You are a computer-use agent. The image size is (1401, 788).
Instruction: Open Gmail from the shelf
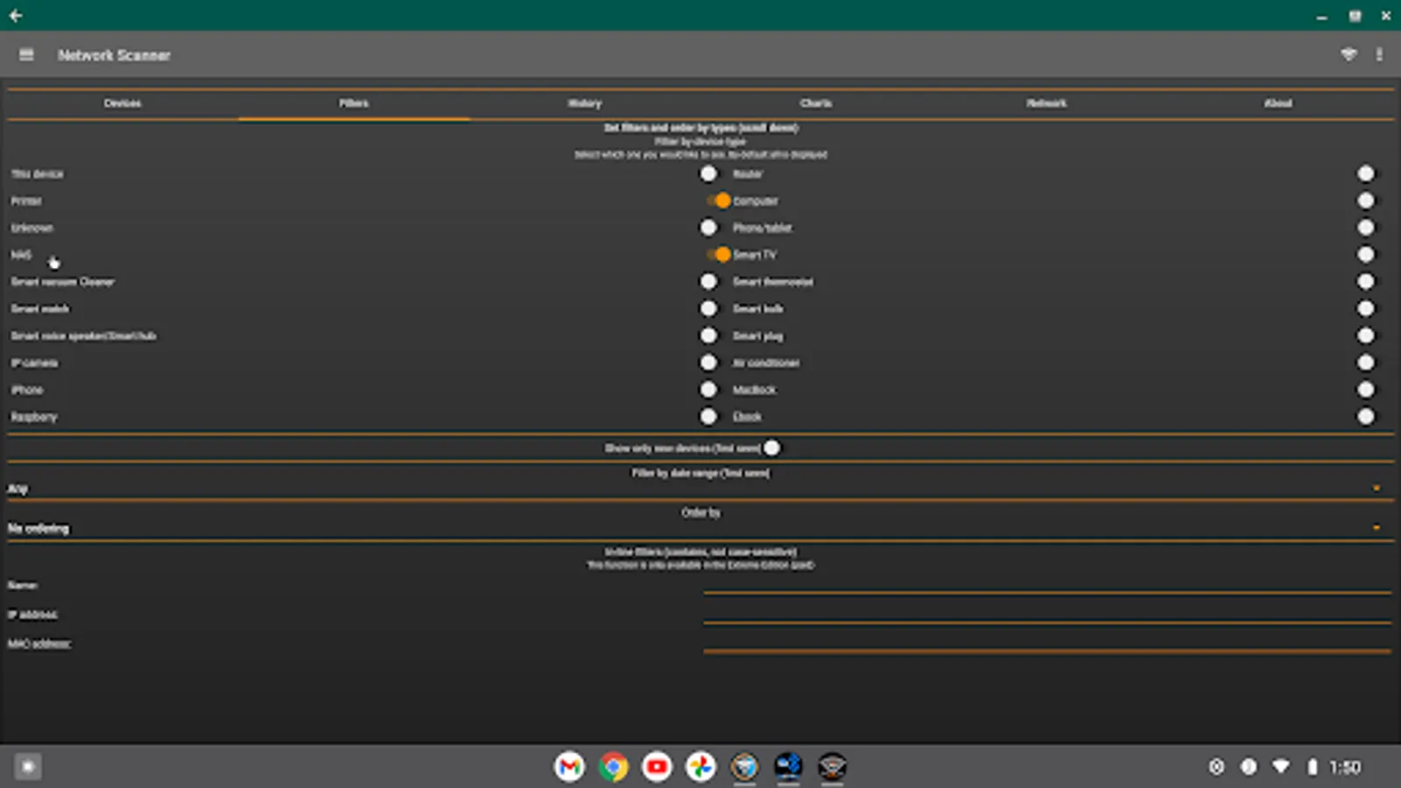569,767
